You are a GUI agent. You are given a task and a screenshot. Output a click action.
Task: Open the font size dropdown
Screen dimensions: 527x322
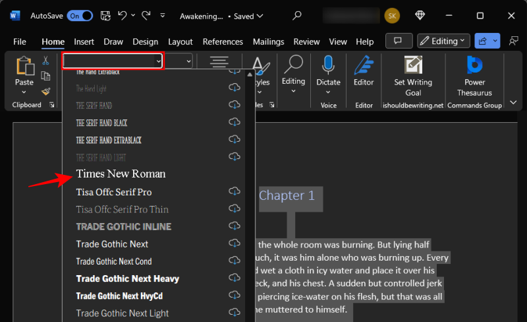[188, 61]
